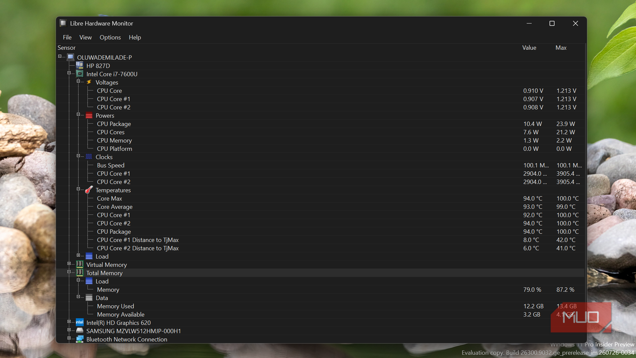
Task: Select CPU Core #2 under Voltages
Action: click(x=321, y=107)
